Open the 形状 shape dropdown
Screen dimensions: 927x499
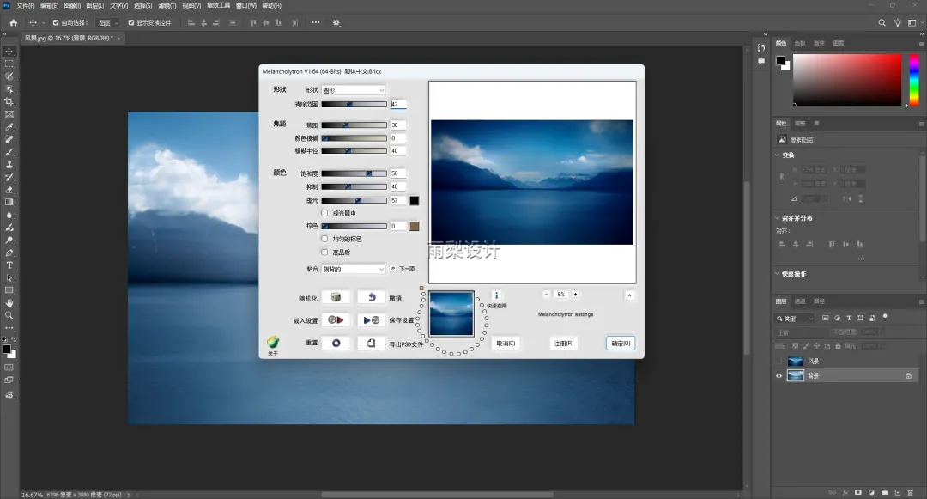coord(354,90)
